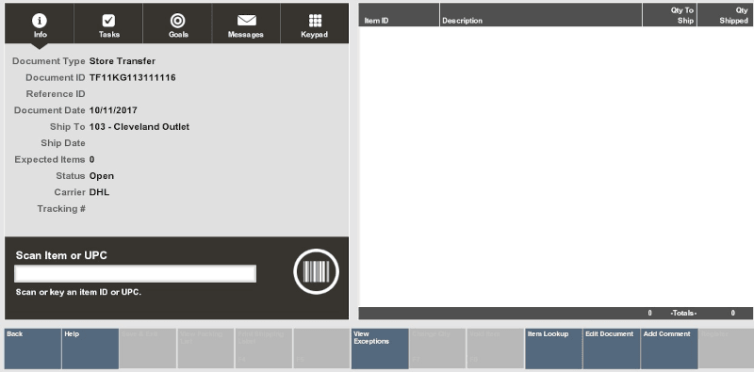Focus the Scan Item or UPC field
This screenshot has height=372, width=754.
click(x=135, y=273)
